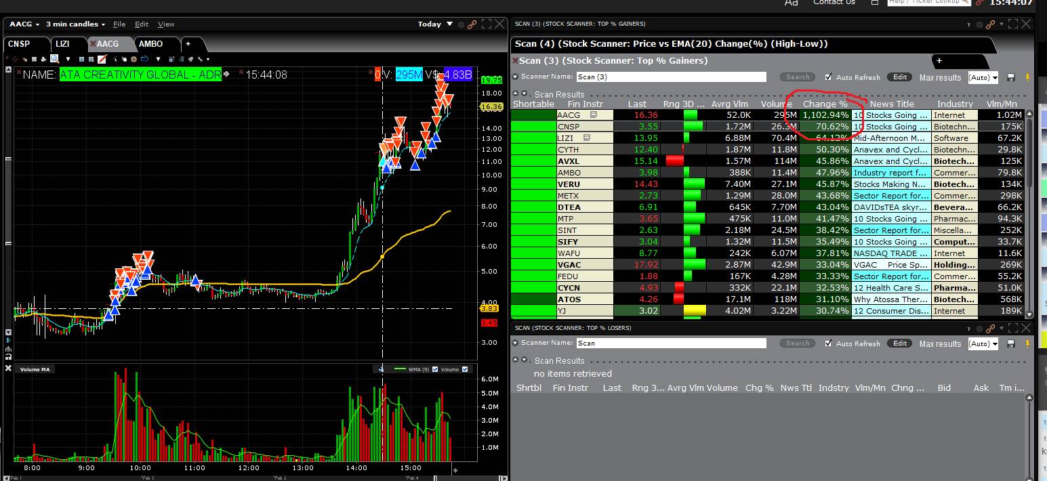This screenshot has height=481, width=1047.
Task: Pin the Top % Gainers scanner panel
Action: coord(1027,77)
